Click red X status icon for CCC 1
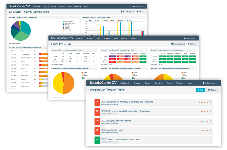Viewport: 227px width, 150px height. pos(97,102)
